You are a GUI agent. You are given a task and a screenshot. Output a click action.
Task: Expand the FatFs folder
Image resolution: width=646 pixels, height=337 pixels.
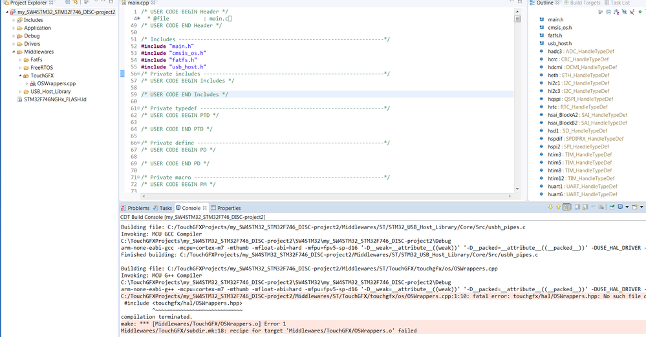pyautogui.click(x=20, y=59)
